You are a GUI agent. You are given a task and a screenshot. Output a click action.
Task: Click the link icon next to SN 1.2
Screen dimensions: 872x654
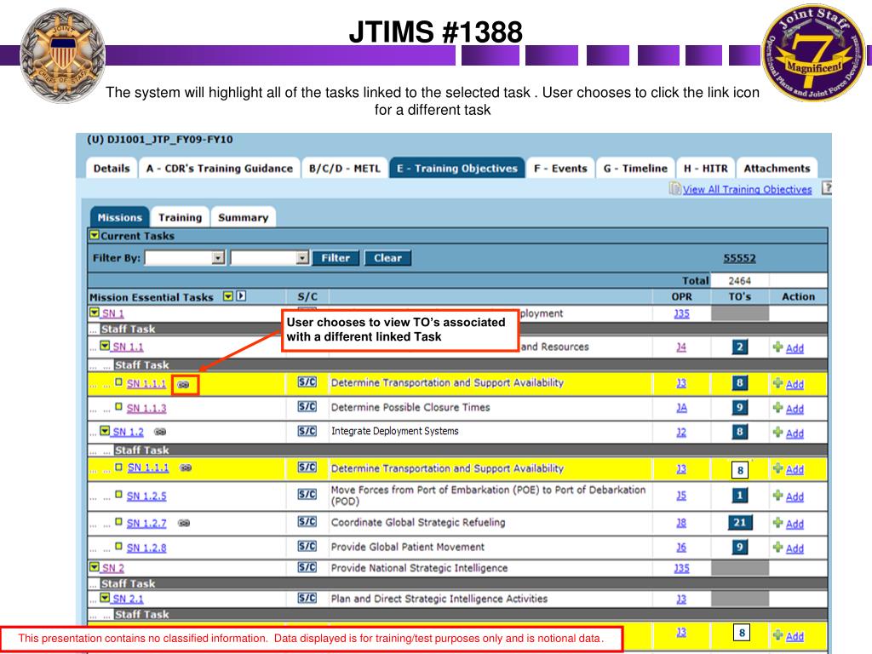159,432
